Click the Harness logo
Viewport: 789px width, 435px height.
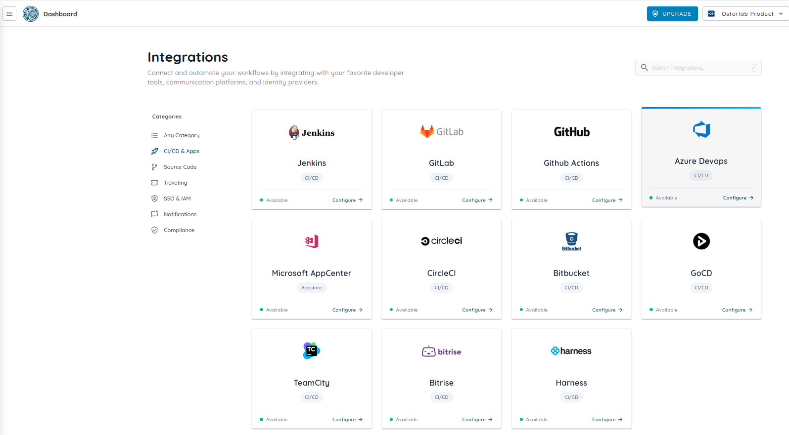pos(571,351)
